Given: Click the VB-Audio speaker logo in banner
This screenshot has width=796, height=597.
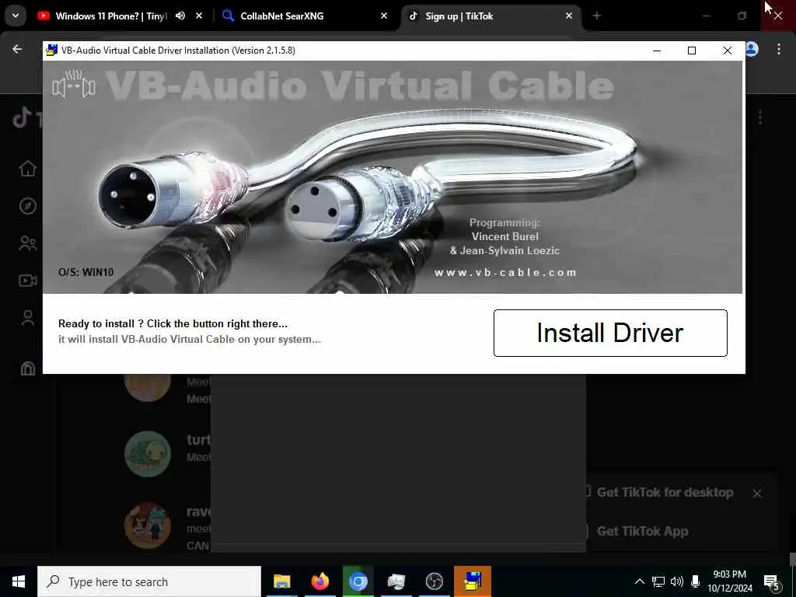Looking at the screenshot, I should (74, 84).
